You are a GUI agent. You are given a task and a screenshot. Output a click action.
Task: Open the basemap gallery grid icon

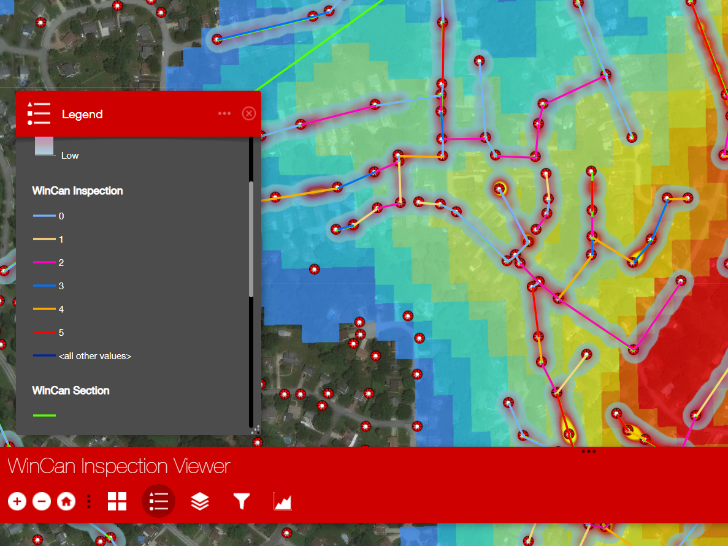coord(117,501)
